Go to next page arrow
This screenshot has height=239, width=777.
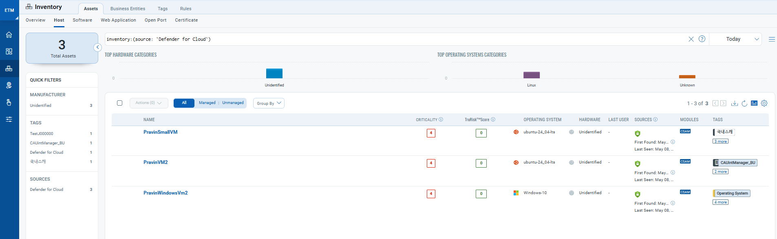(x=723, y=103)
